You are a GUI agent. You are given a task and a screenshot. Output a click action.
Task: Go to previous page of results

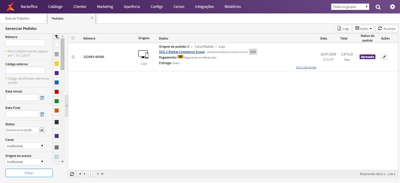pyautogui.click(x=84, y=174)
